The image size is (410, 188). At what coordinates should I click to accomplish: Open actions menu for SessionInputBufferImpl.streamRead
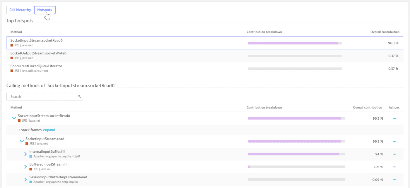(394, 180)
